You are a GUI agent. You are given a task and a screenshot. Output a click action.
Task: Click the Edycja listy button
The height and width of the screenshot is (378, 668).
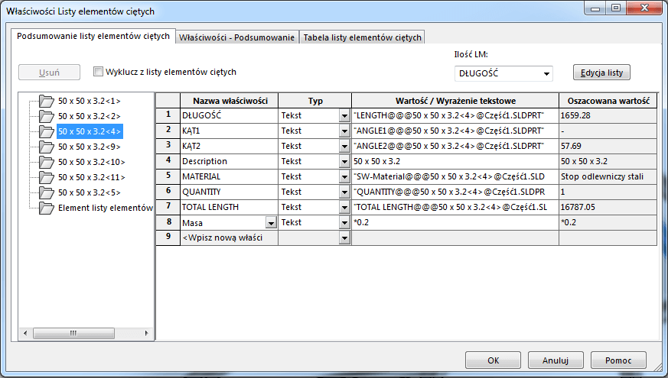pos(601,73)
